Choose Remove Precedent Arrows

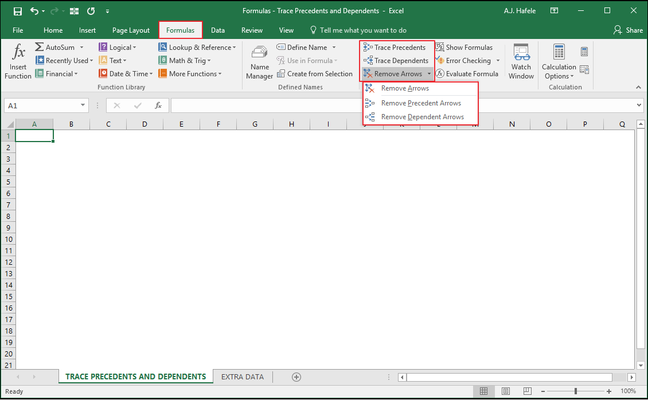coord(420,103)
